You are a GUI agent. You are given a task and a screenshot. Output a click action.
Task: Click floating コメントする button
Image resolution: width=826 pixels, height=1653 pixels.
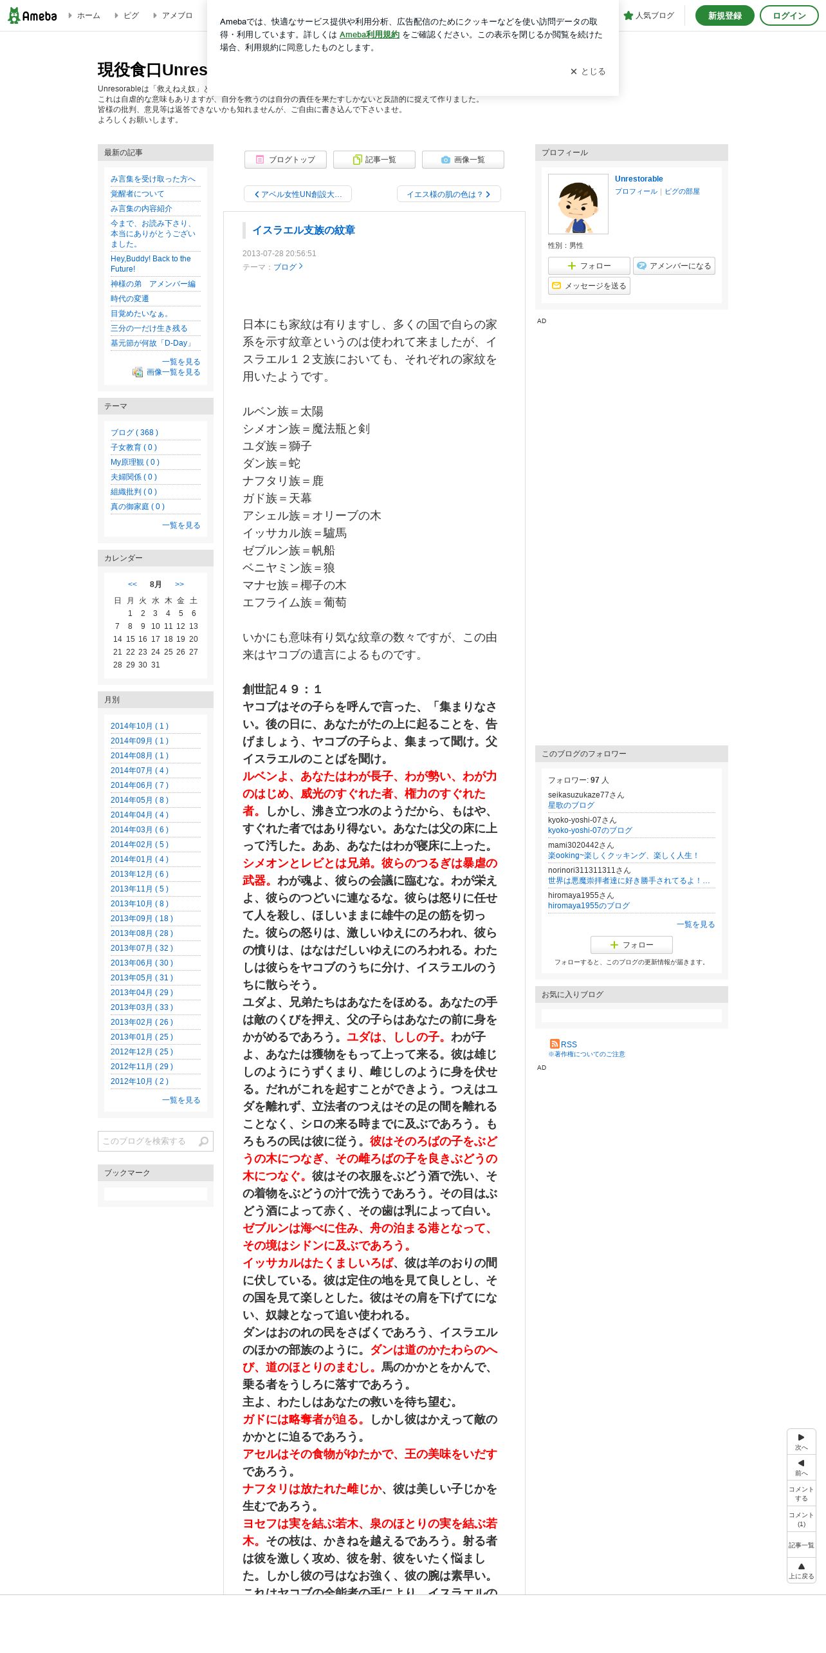pyautogui.click(x=802, y=1494)
